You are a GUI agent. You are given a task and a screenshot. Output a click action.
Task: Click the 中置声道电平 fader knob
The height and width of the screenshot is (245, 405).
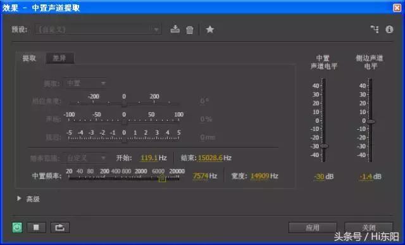(x=324, y=146)
